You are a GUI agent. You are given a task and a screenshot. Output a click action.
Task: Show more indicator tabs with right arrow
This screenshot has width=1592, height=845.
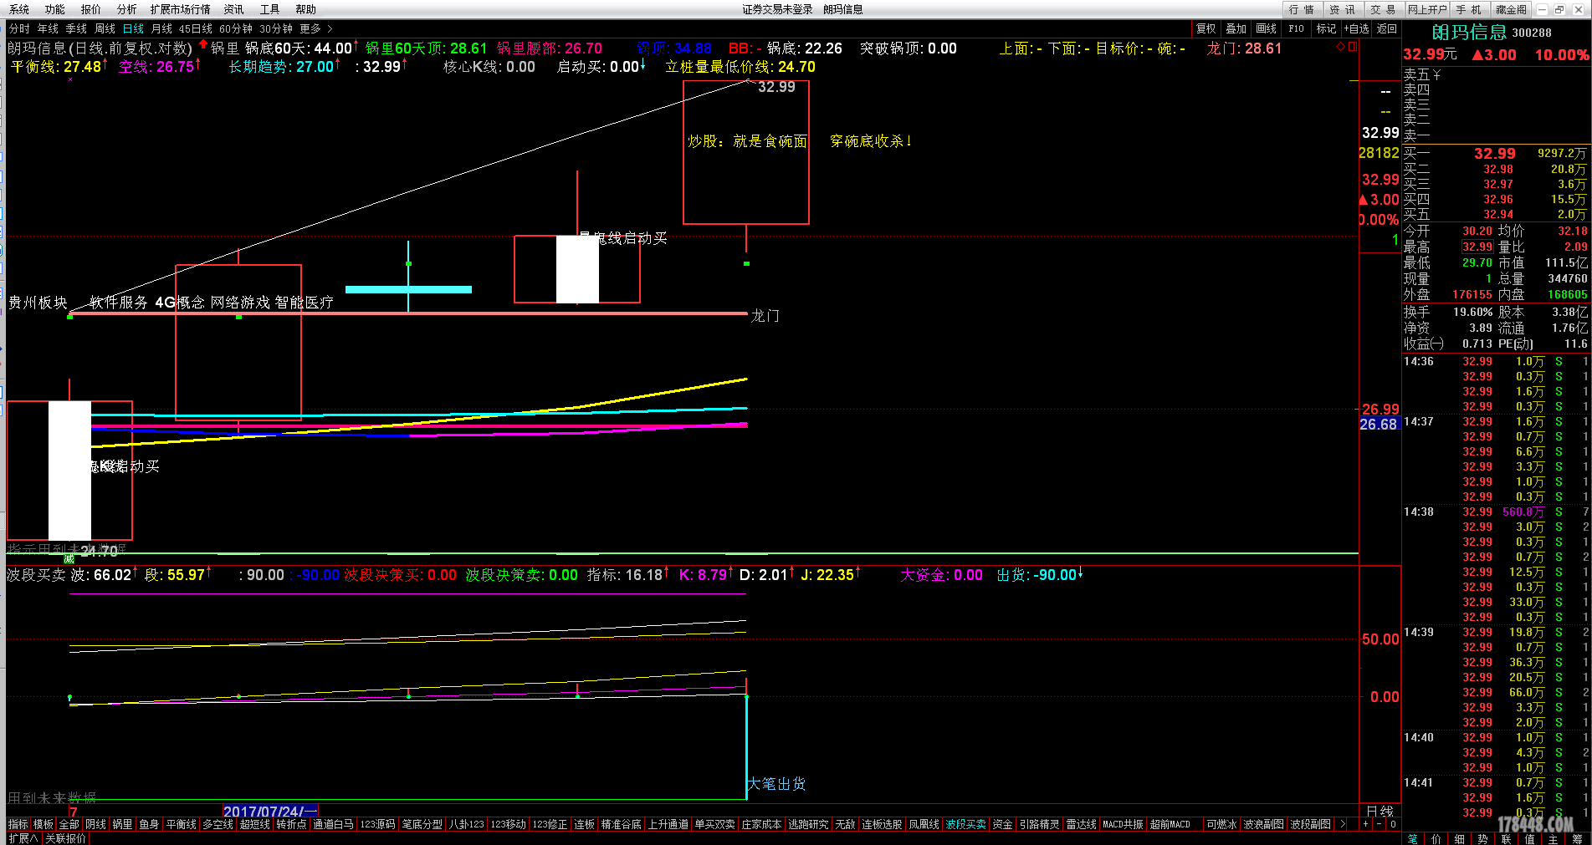1344,824
